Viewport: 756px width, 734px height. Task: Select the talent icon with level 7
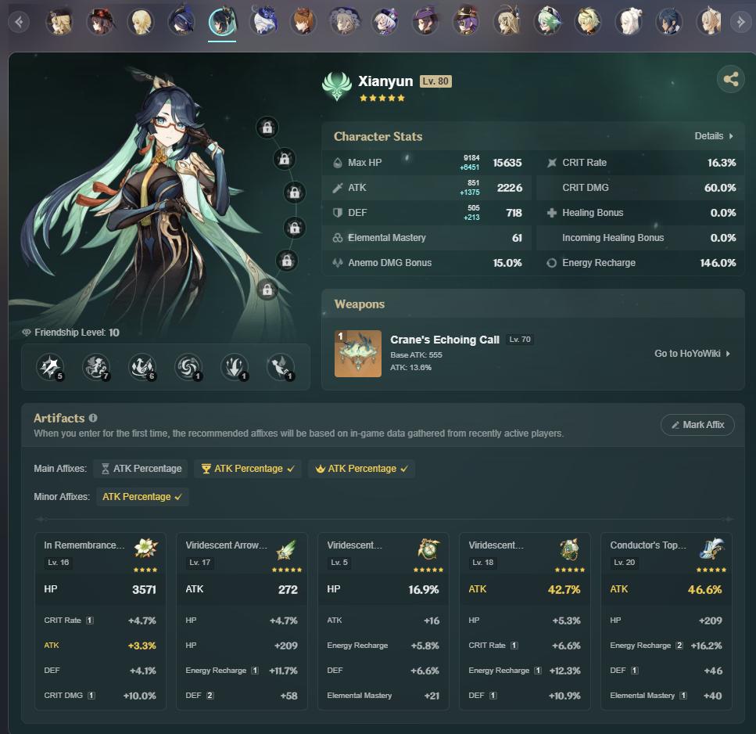pyautogui.click(x=96, y=366)
